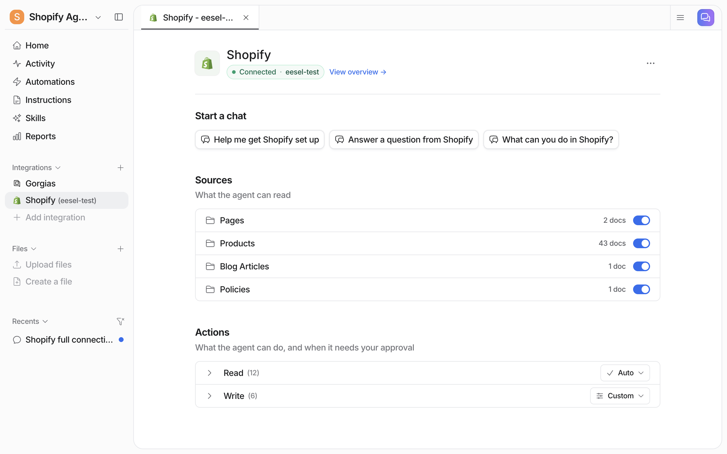Click the Recents filter icon

[121, 321]
